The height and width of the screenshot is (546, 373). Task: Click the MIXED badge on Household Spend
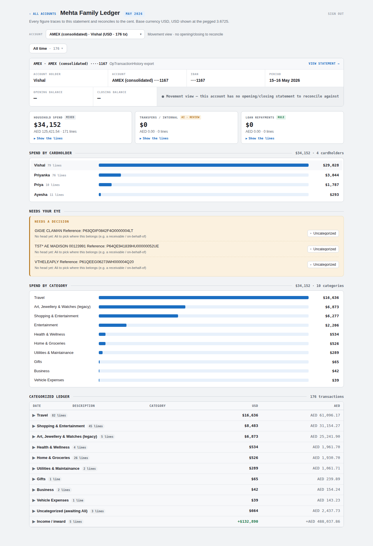coord(70,117)
